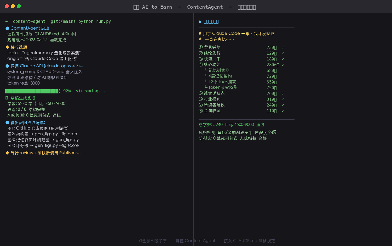Click the 'topic = "agentmemory 量化场景实测"' line

click(44, 53)
